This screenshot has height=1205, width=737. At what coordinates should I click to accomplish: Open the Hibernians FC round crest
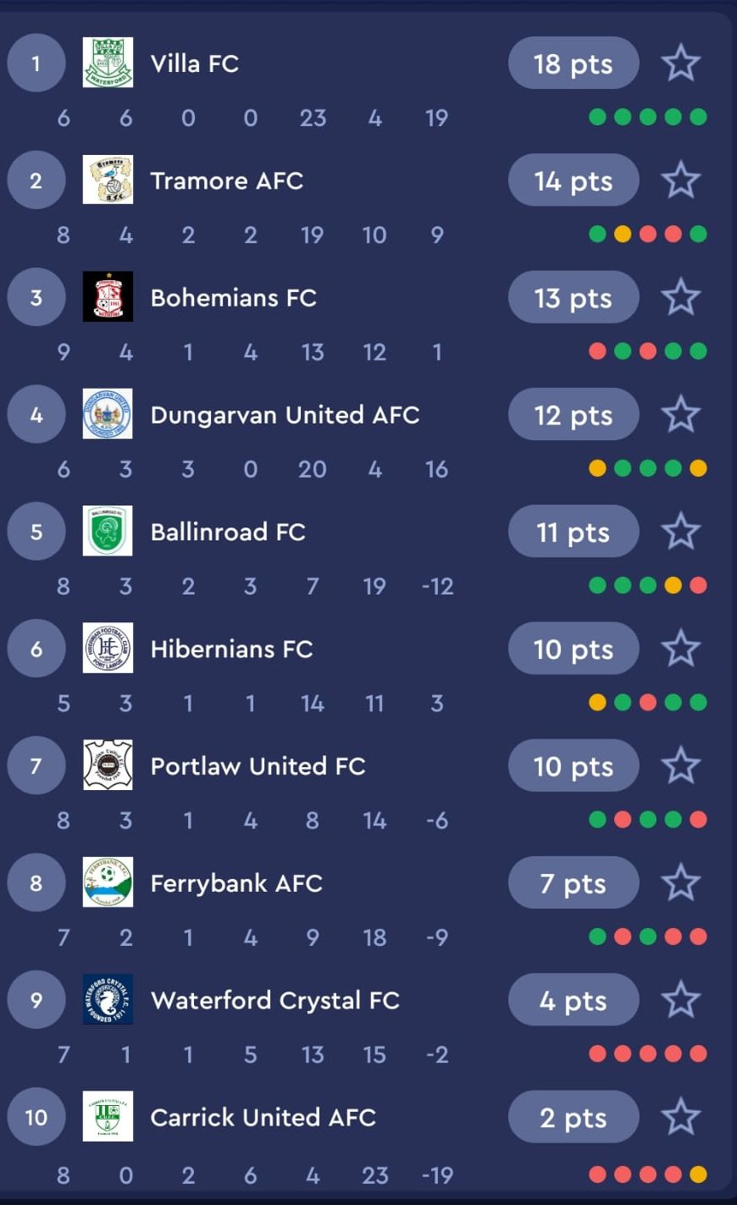coord(108,648)
